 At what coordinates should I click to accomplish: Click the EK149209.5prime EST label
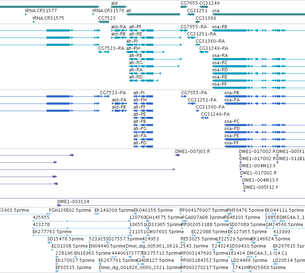click(x=114, y=210)
